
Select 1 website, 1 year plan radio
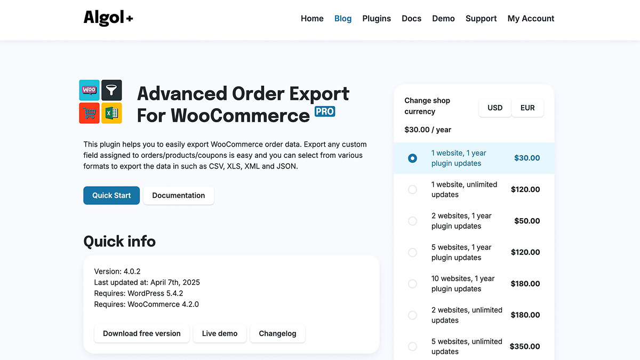coord(412,158)
